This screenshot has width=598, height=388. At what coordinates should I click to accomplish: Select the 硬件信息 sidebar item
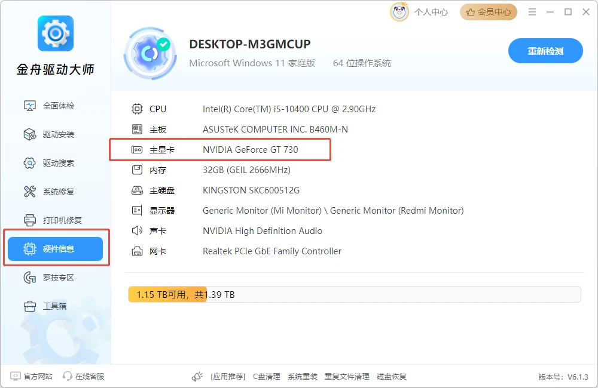[55, 249]
